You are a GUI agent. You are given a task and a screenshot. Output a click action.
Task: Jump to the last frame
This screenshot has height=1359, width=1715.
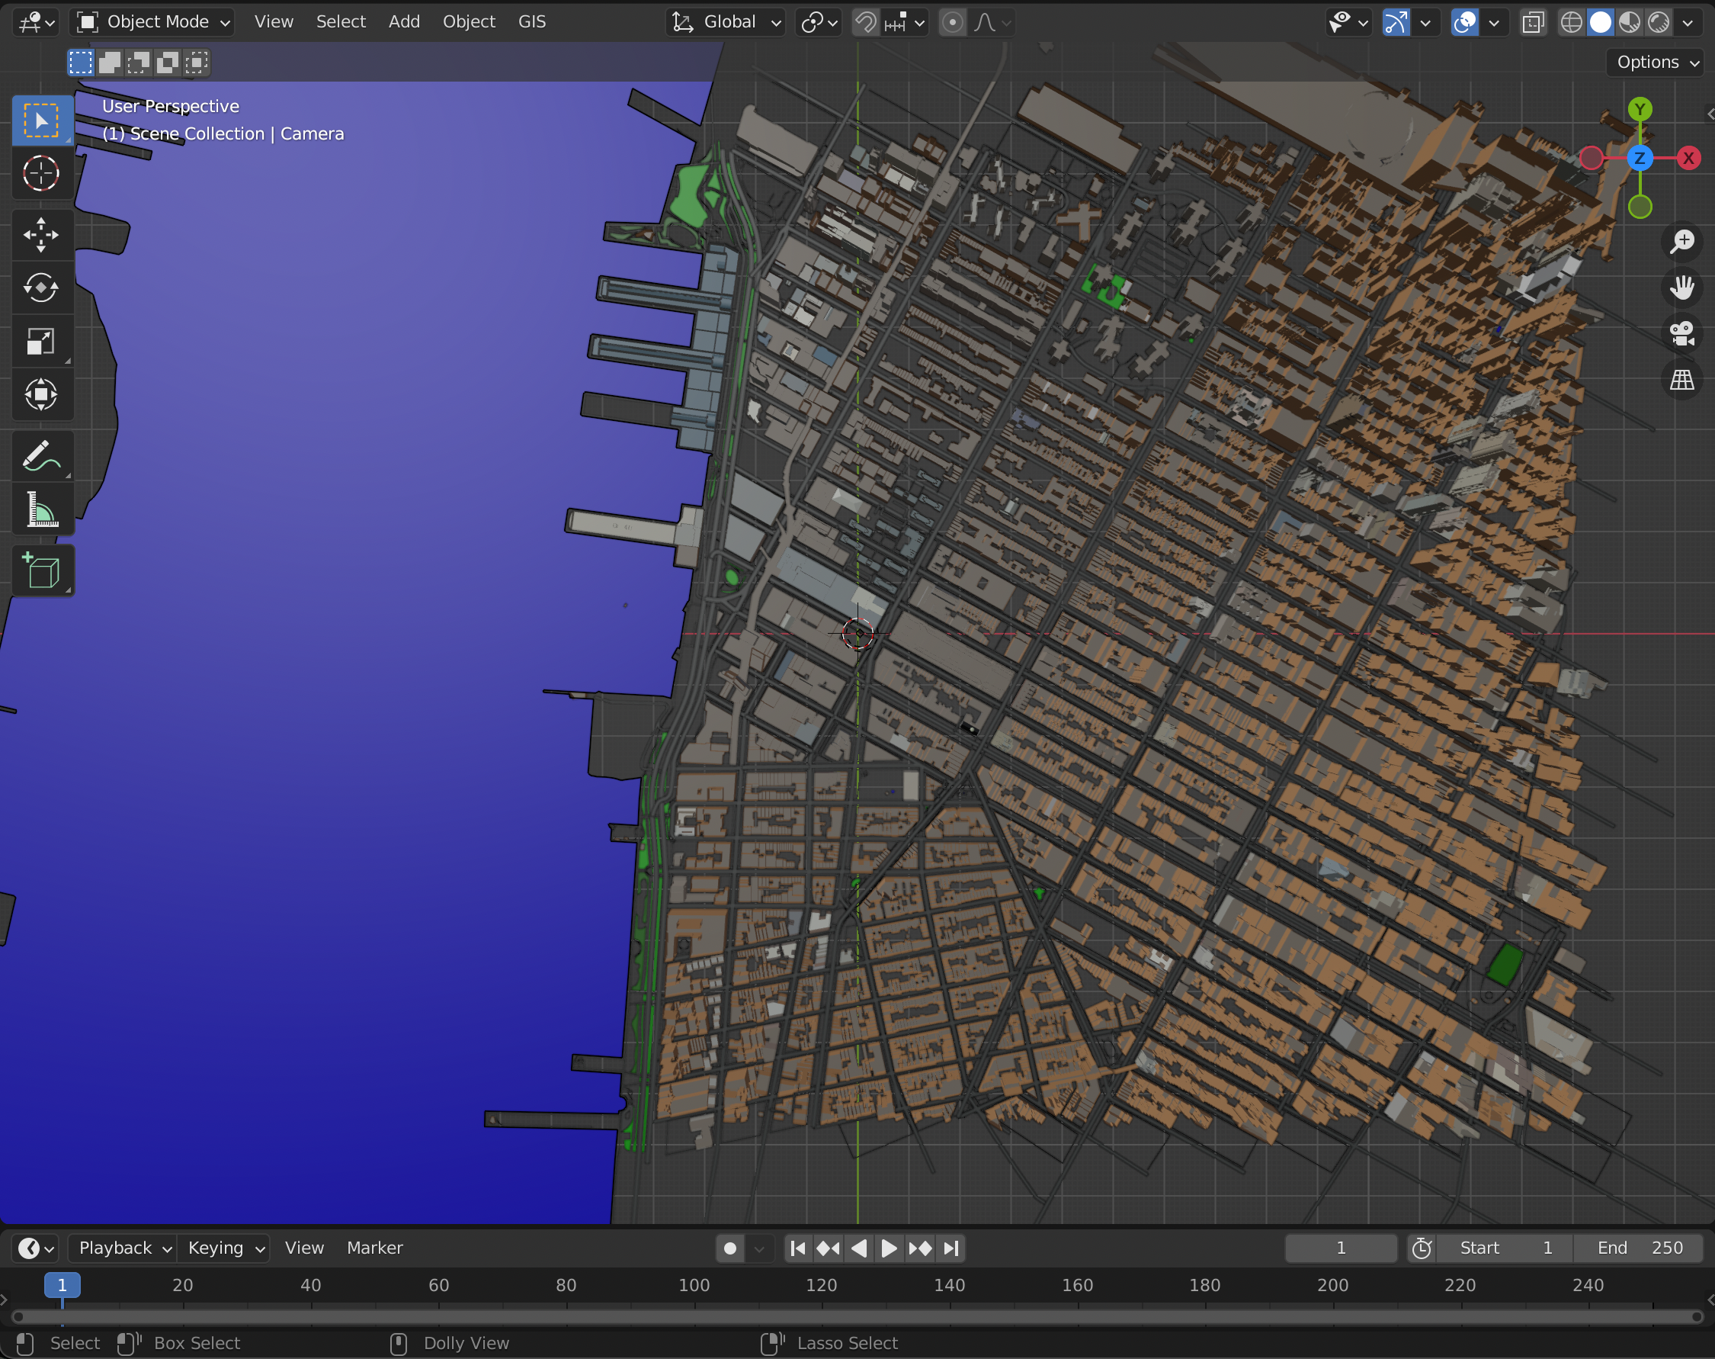tap(951, 1248)
